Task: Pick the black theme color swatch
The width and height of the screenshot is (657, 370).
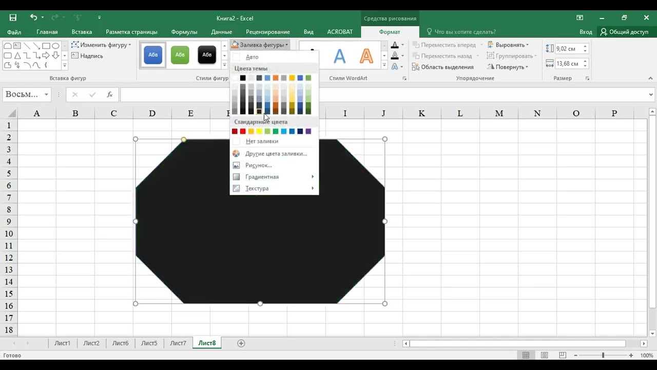Action: [x=243, y=78]
